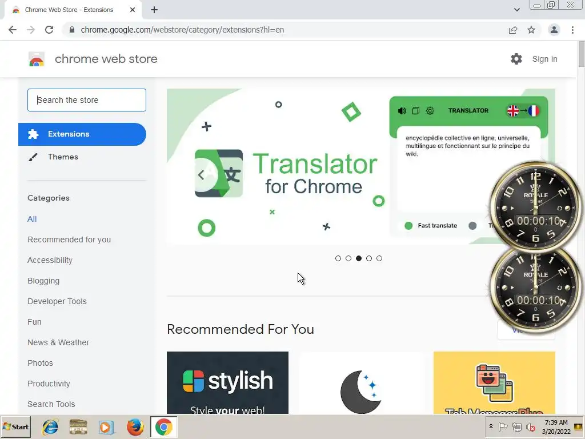The image size is (585, 439).
Task: Launch Firefox from taskbar
Action: coord(135,427)
